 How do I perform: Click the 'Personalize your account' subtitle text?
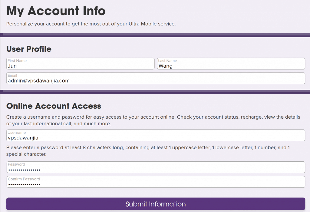tap(91, 24)
